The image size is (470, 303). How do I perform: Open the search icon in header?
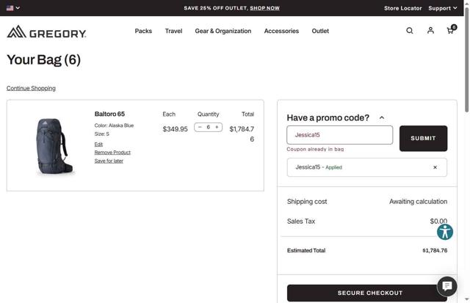click(x=410, y=31)
